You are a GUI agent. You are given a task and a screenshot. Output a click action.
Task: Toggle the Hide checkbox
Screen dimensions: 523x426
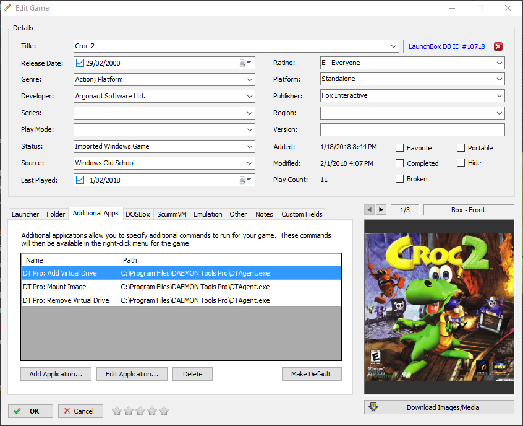point(461,163)
